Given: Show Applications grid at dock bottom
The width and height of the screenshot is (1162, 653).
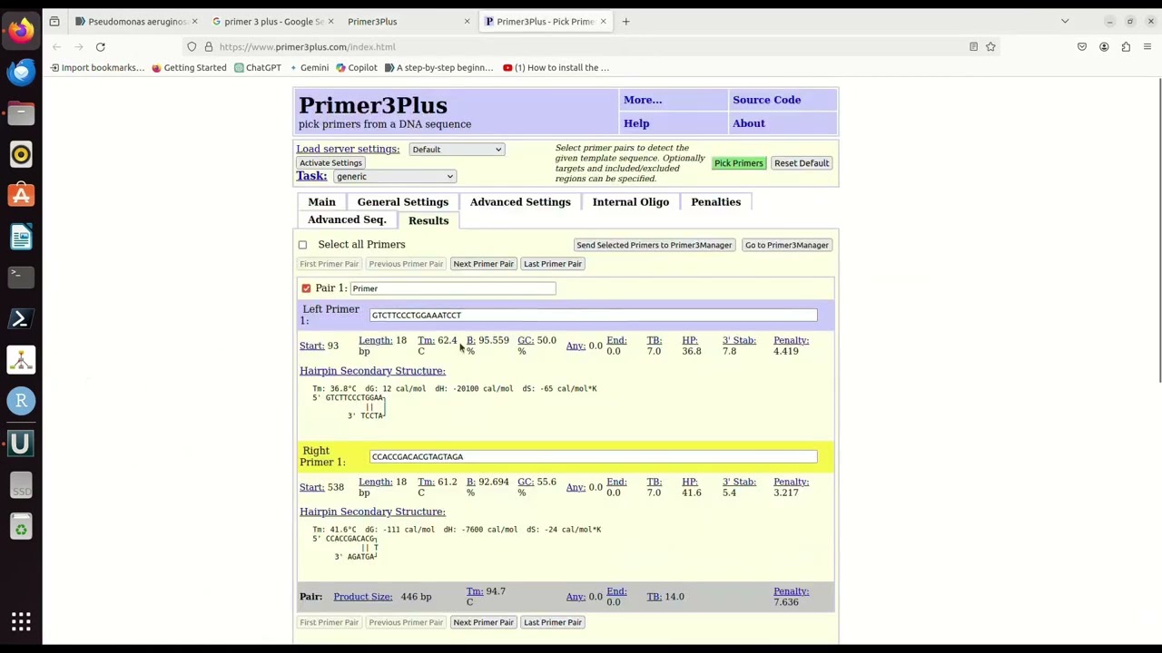Looking at the screenshot, I should (21, 622).
